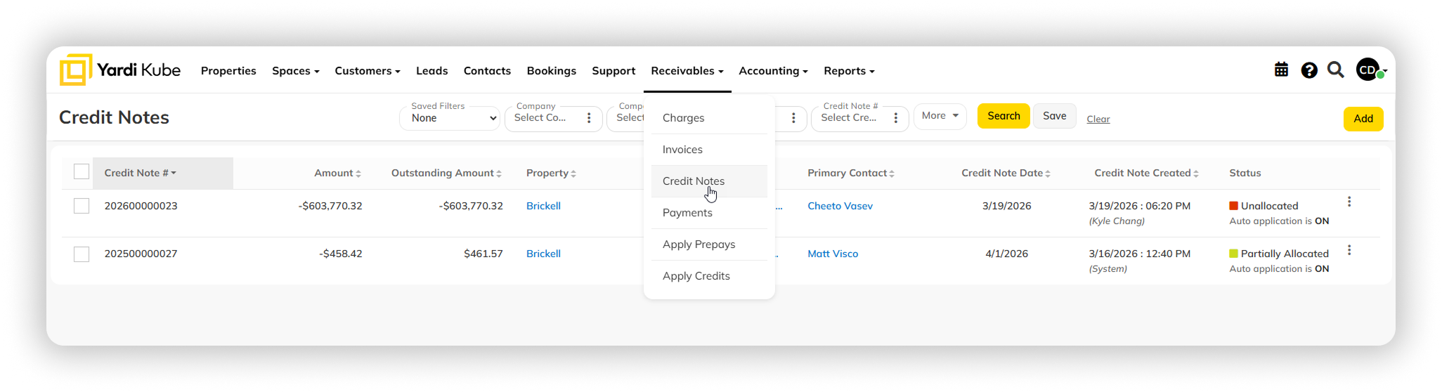
Task: Expand the Saved Filters dropdown
Action: pos(450,118)
